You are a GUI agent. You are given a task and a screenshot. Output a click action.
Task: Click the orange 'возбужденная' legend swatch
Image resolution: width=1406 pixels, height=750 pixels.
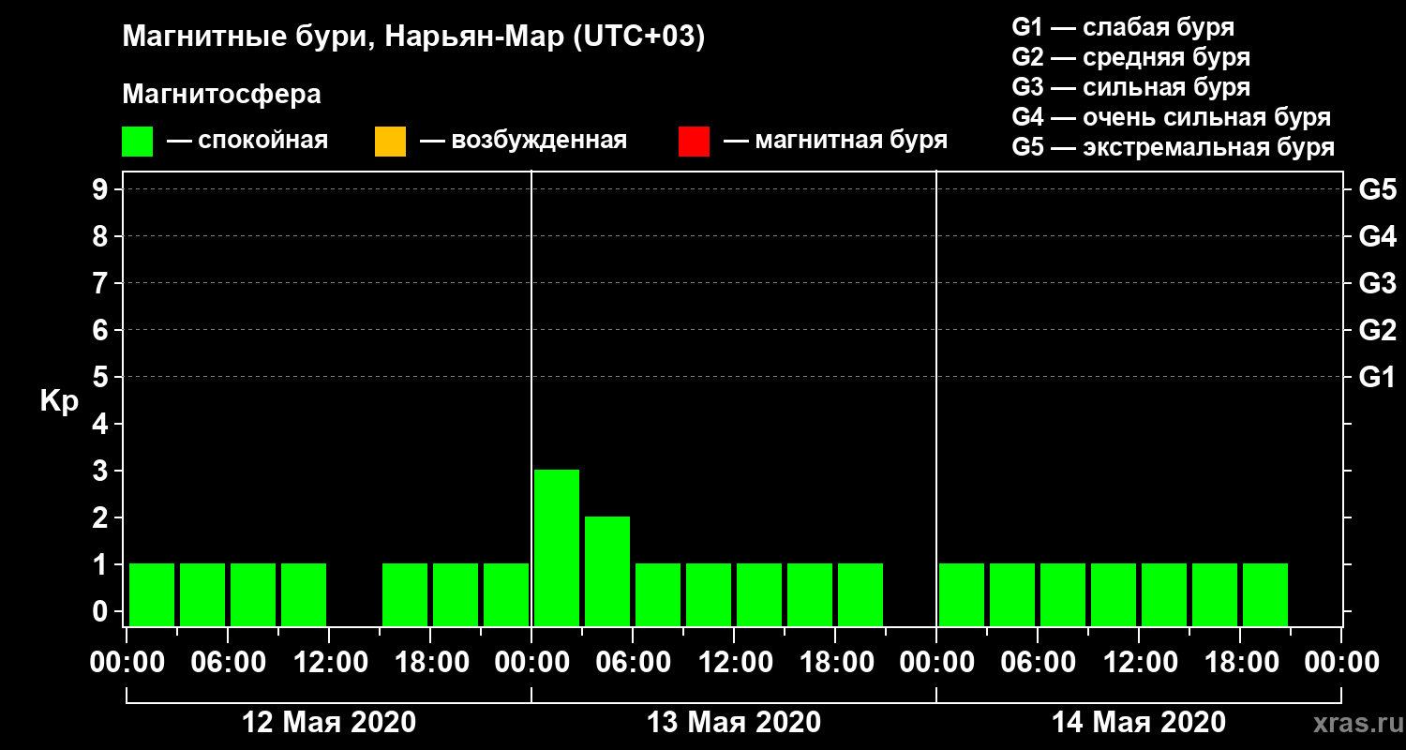pos(390,142)
